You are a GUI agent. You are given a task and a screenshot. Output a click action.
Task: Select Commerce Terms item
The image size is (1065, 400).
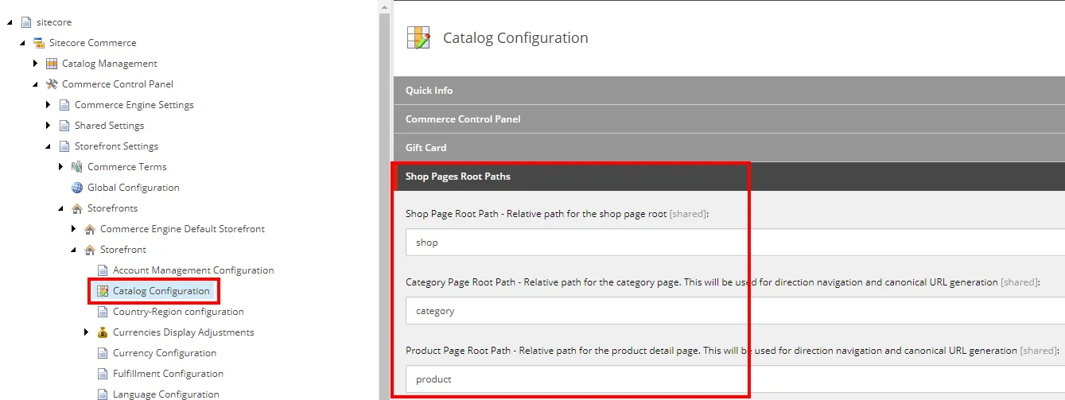pos(127,167)
